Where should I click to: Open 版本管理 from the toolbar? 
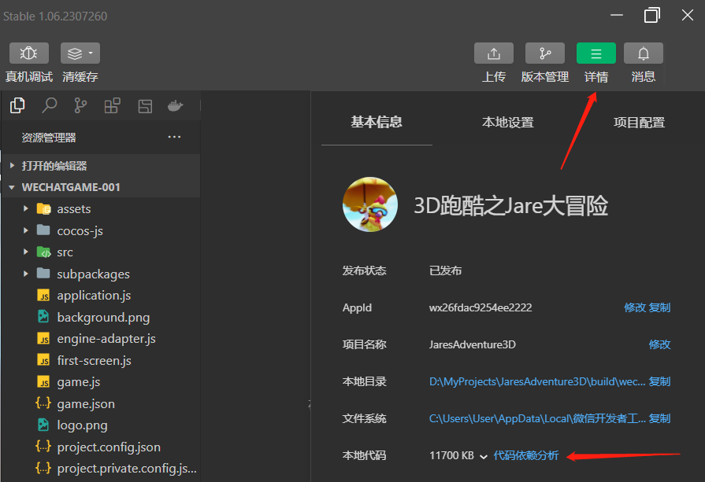coord(544,53)
